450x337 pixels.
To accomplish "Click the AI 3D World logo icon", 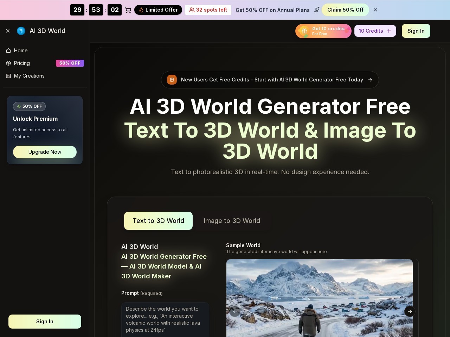I will pos(21,31).
